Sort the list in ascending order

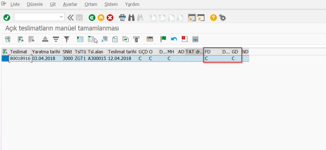pos(45,39)
